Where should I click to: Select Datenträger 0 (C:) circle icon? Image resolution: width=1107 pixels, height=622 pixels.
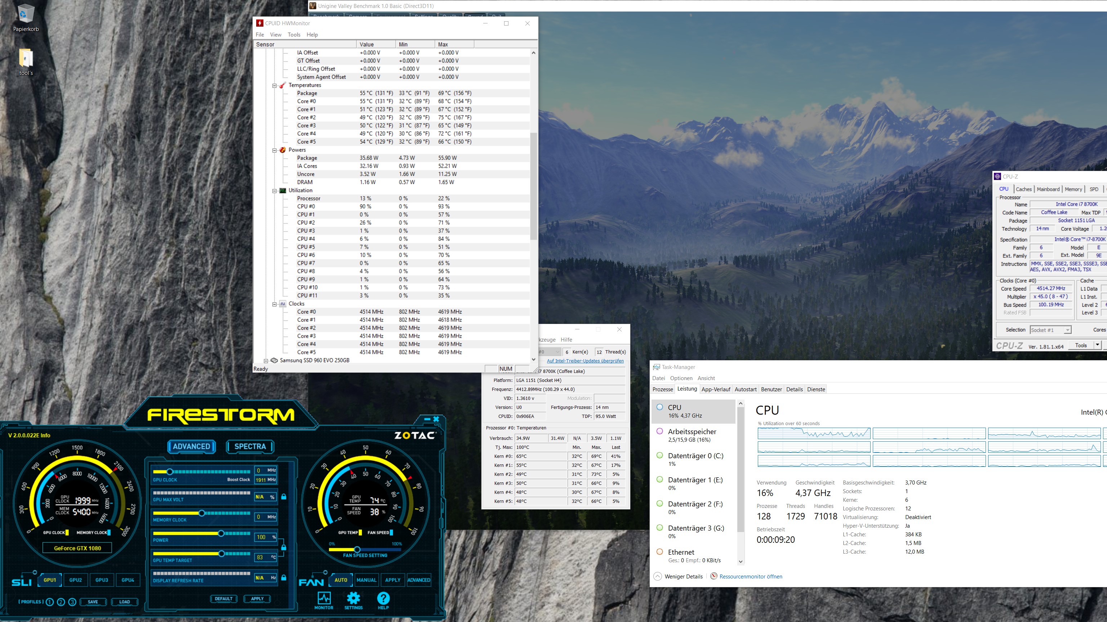[x=660, y=455]
